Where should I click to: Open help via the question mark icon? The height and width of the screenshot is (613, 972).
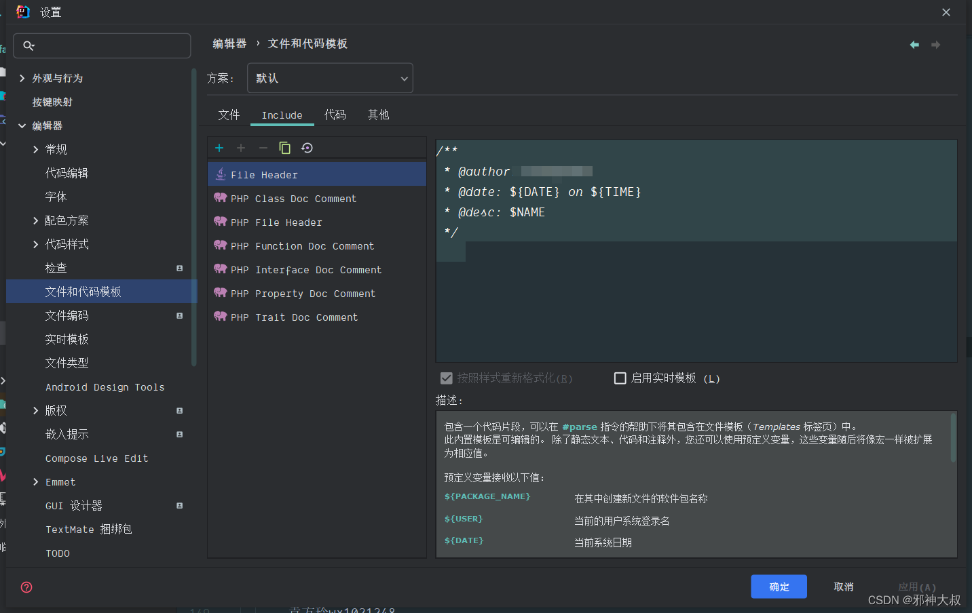click(26, 587)
